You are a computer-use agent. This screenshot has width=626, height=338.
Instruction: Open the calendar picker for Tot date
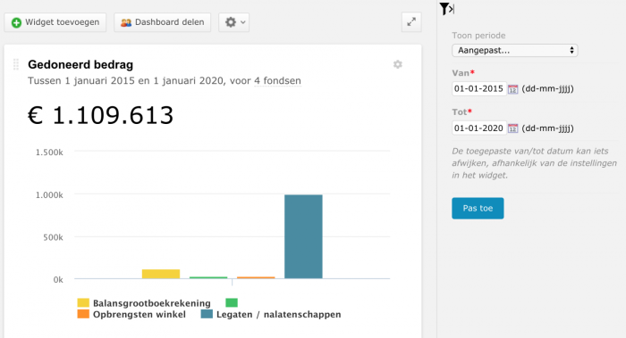coord(512,128)
